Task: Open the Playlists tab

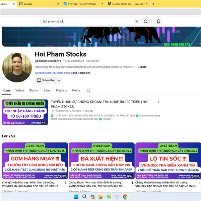Action: 61,90
